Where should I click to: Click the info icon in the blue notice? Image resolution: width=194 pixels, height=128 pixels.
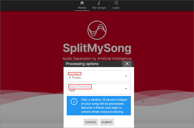click(74, 102)
